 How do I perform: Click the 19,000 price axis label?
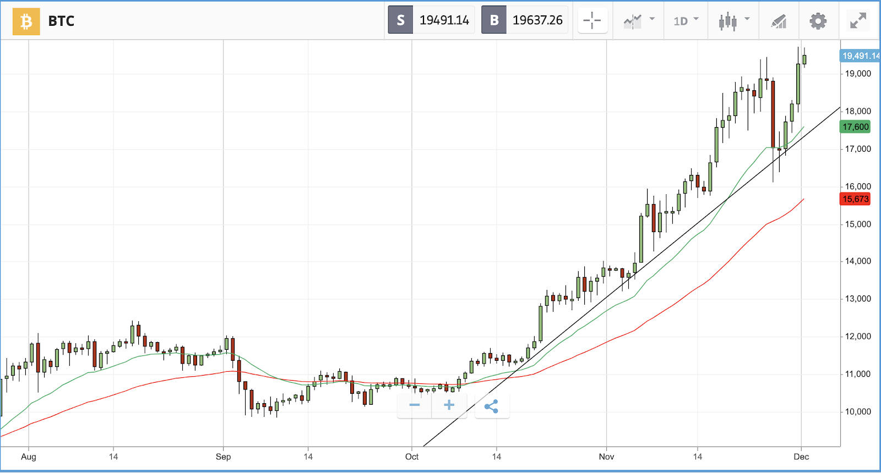click(858, 74)
